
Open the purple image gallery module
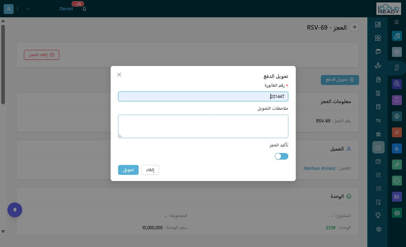pyautogui.click(x=397, y=197)
